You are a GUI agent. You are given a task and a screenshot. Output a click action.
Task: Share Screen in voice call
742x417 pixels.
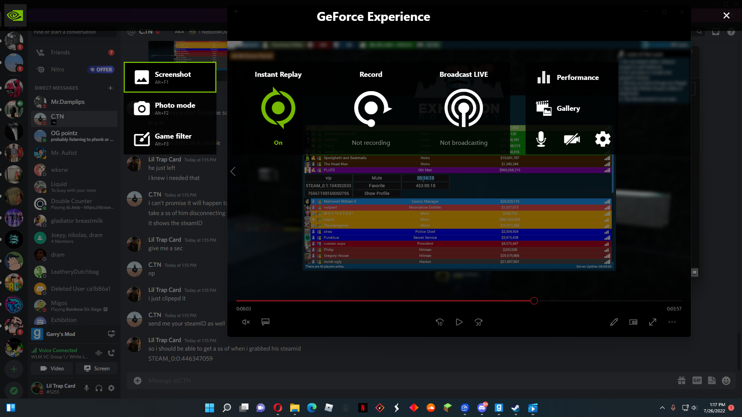click(x=97, y=368)
